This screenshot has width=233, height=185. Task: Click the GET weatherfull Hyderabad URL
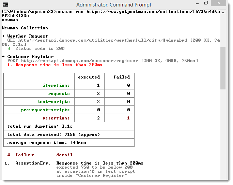click(x=103, y=40)
